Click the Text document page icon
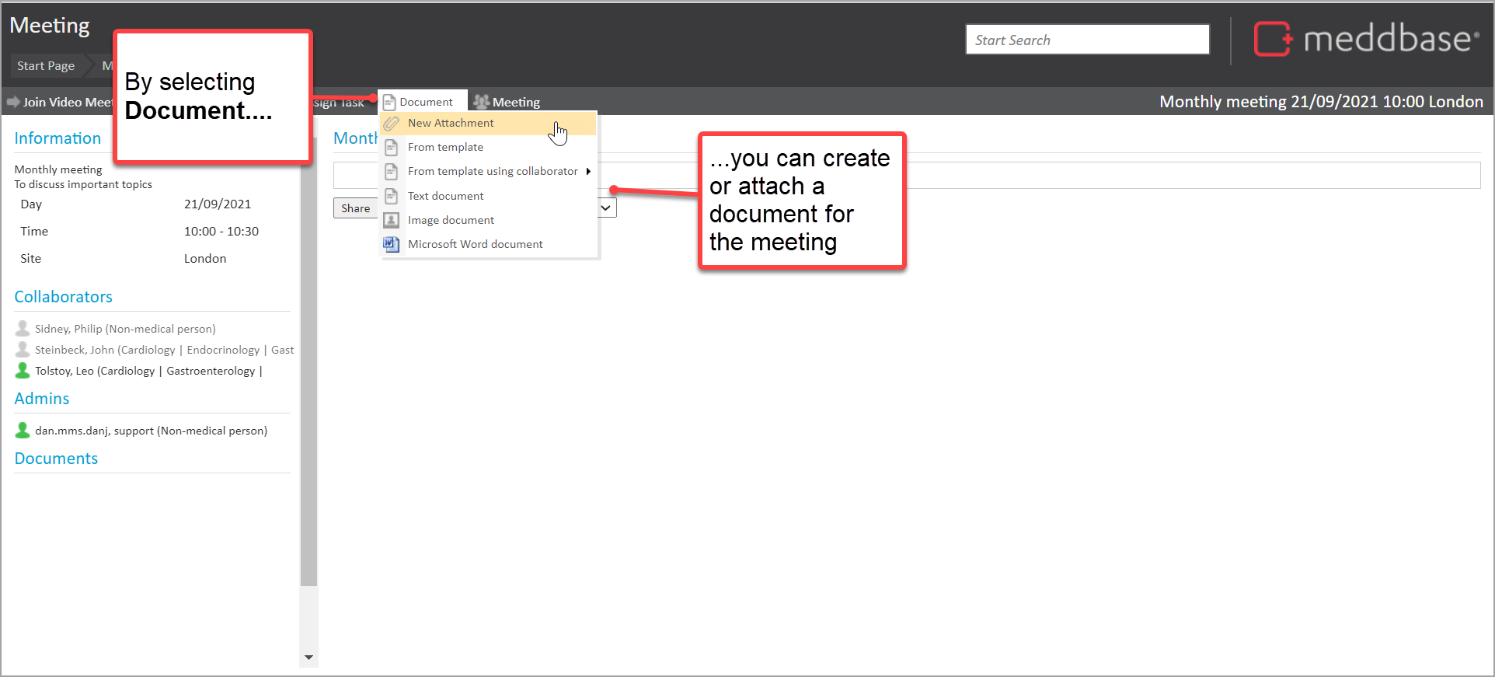 click(392, 196)
